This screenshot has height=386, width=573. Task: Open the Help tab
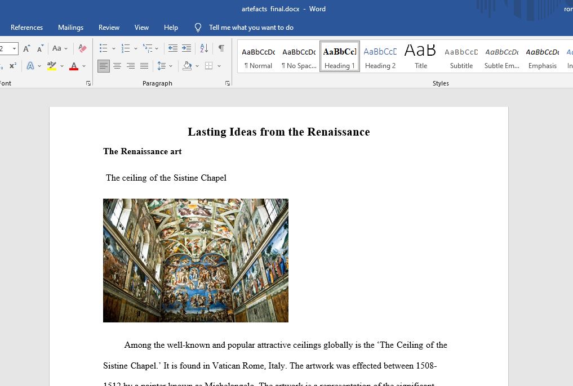[x=171, y=28]
